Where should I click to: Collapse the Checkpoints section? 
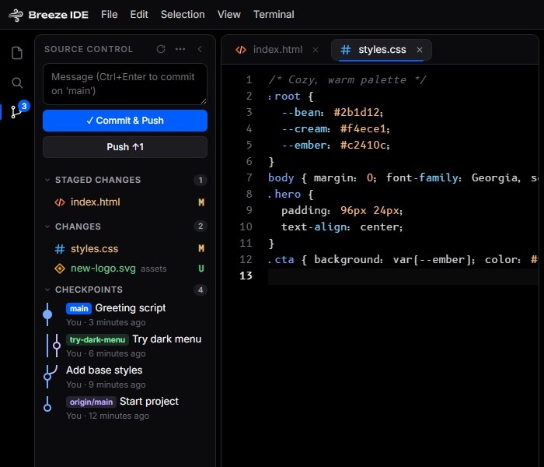pyautogui.click(x=47, y=290)
